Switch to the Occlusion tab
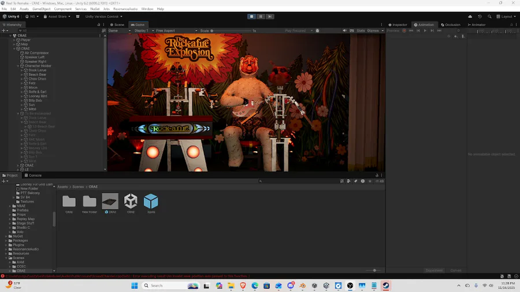This screenshot has width=520, height=292. tap(451, 25)
